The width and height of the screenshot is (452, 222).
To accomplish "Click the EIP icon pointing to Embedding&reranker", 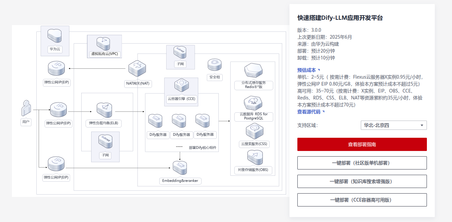I will [x=56, y=165].
